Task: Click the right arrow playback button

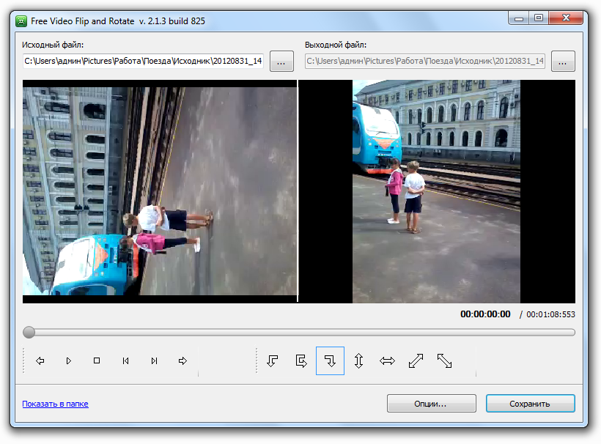Action: pyautogui.click(x=182, y=360)
